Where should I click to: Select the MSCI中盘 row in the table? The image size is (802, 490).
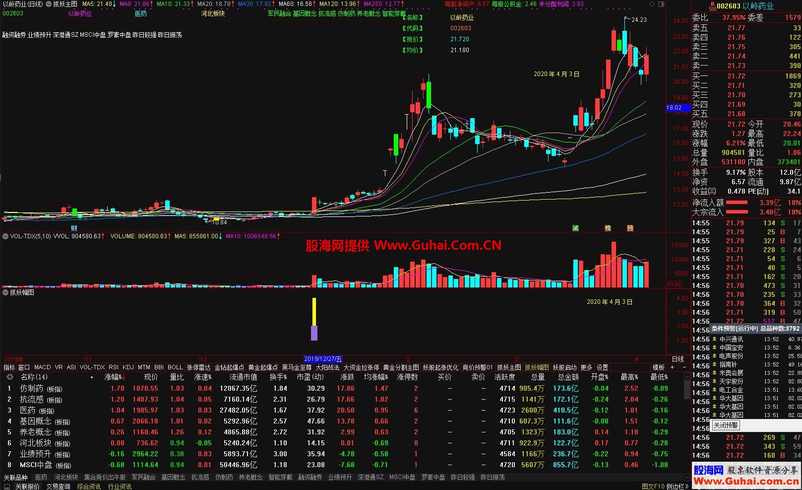[344, 465]
